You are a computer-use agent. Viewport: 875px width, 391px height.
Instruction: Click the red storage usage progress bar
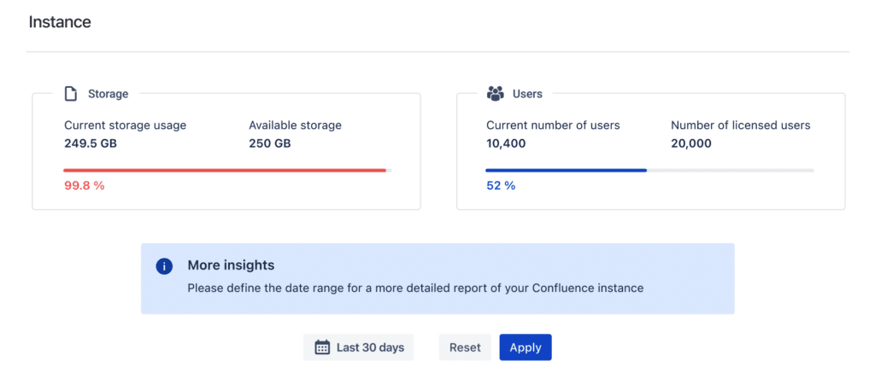coord(225,170)
